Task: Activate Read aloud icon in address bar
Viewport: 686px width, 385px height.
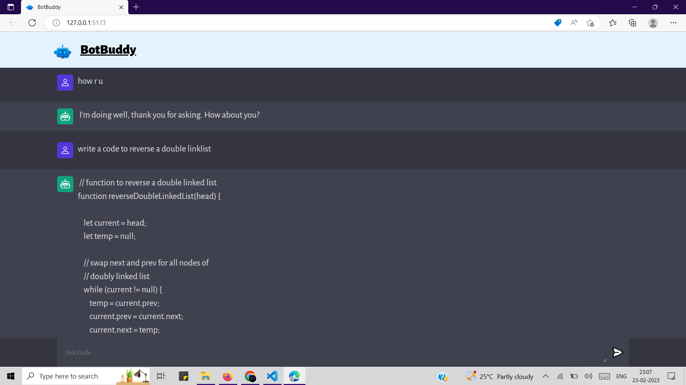Action: tap(574, 23)
